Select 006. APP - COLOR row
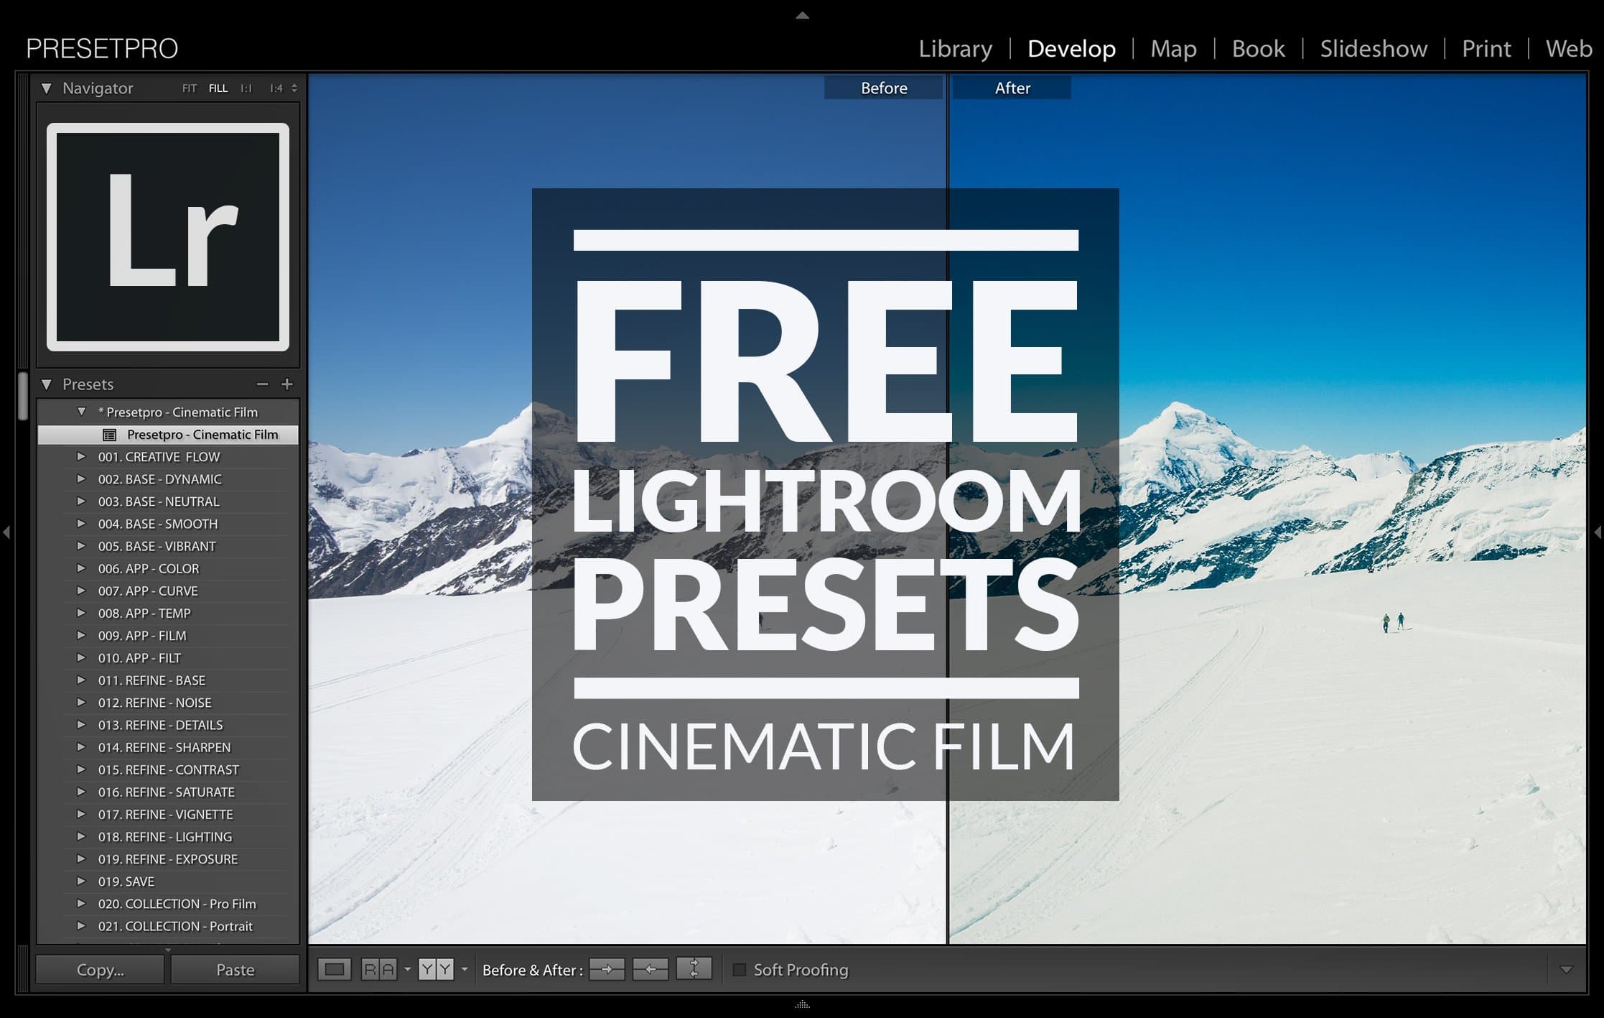Screen dimensions: 1604x1018 pyautogui.click(x=168, y=568)
